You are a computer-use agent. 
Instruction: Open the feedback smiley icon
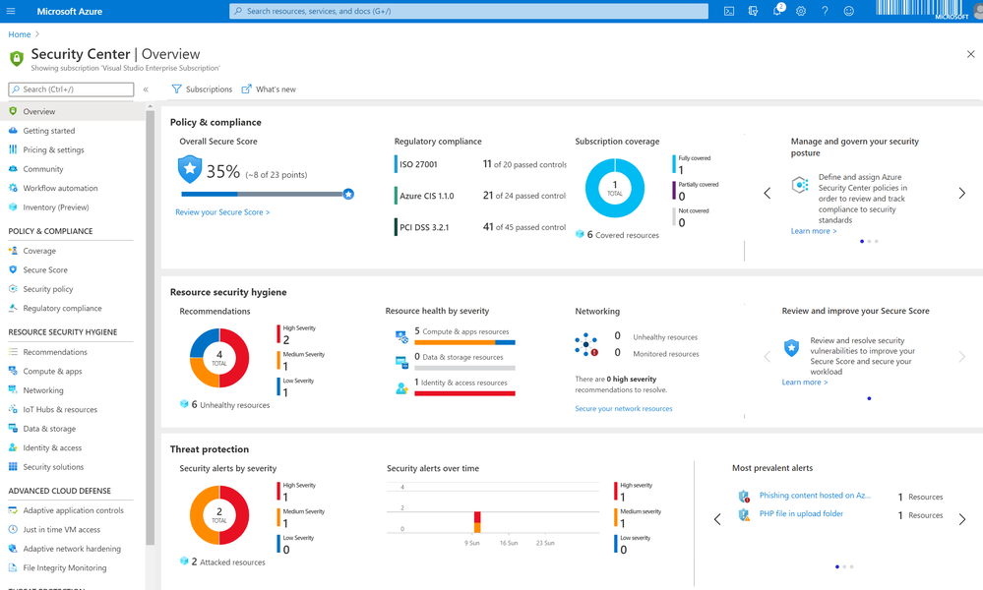tap(848, 11)
